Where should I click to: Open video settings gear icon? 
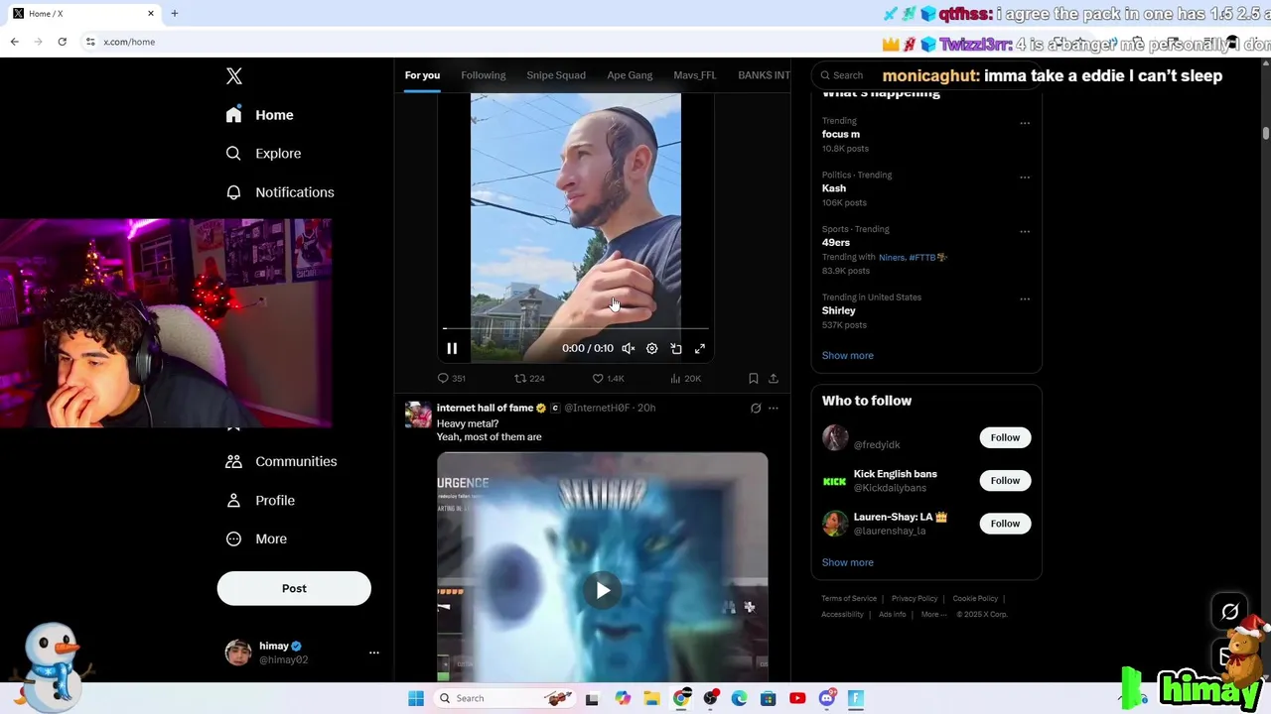652,348
